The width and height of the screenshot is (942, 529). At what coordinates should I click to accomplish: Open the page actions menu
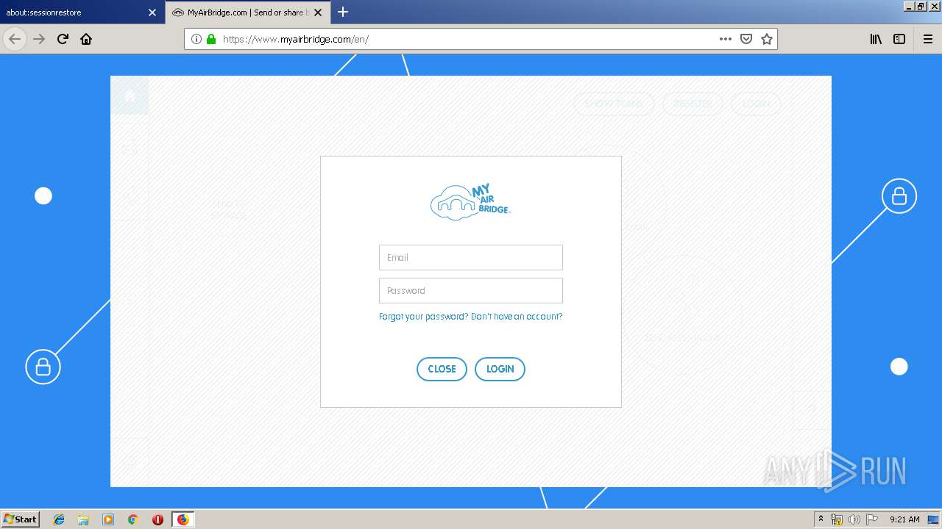(x=726, y=40)
